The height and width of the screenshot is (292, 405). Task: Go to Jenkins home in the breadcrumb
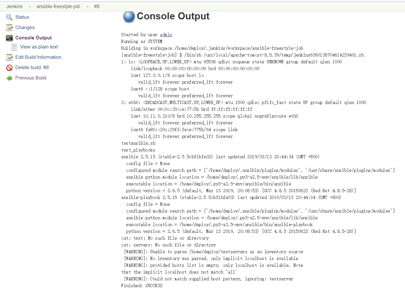click(14, 6)
